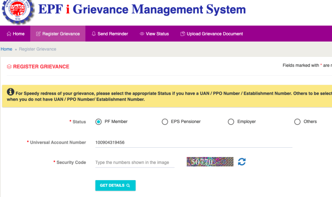Click the captcha image showing 50770

click(210, 162)
